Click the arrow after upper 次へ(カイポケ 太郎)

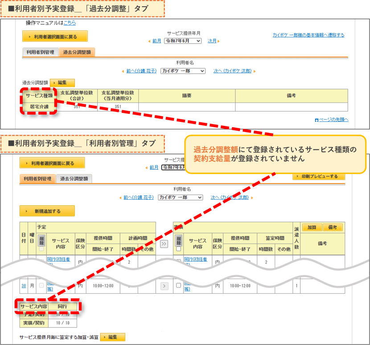[255, 71]
